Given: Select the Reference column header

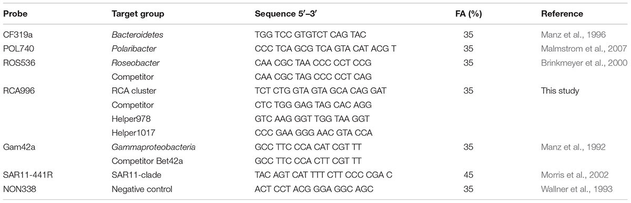Looking at the screenshot, I should [x=561, y=14].
